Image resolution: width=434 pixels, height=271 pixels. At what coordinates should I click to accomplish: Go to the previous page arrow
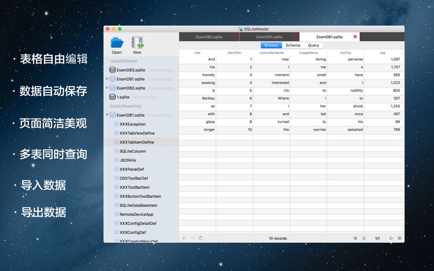[363, 238]
